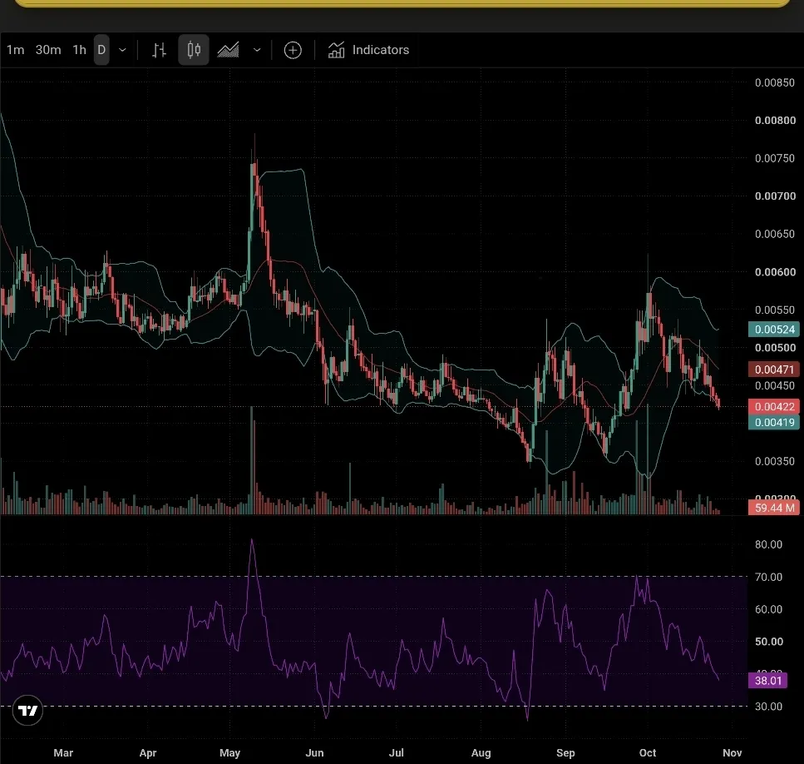Click the 0.00419 lower band price label
The width and height of the screenshot is (804, 764).
tap(774, 422)
